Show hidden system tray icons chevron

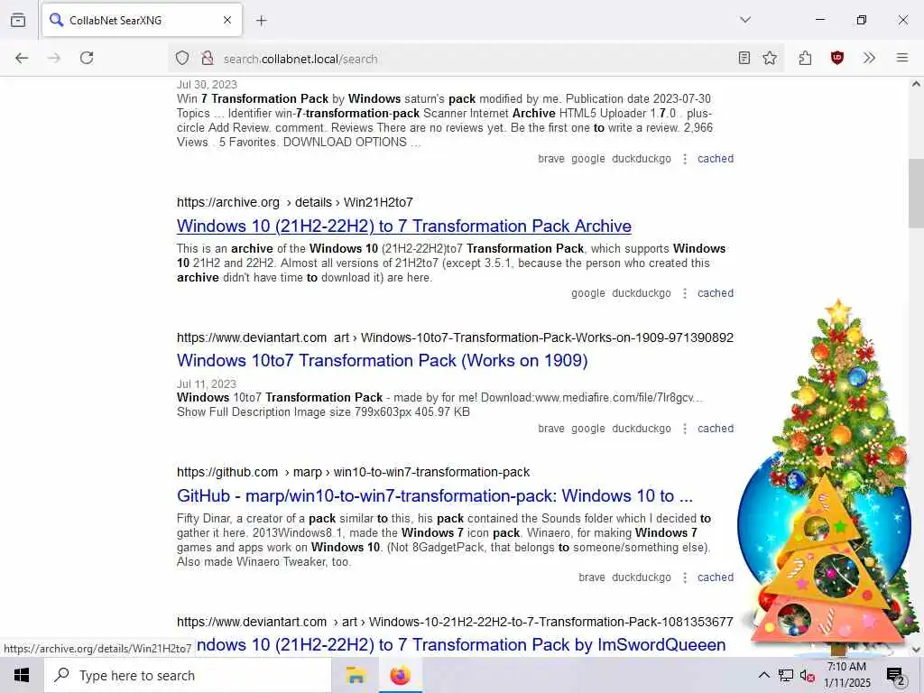coord(763,675)
